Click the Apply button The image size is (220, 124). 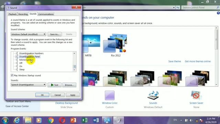click(73, 95)
